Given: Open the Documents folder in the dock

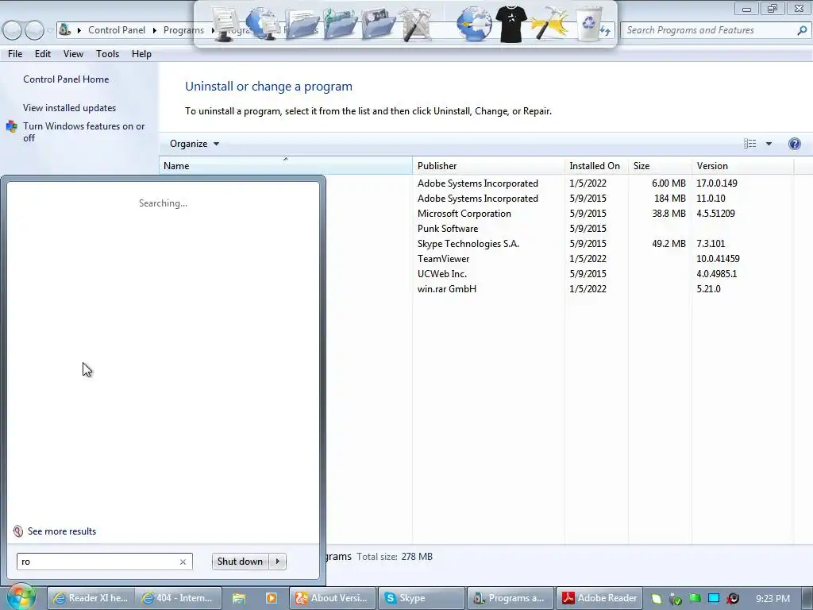Looking at the screenshot, I should (x=301, y=24).
